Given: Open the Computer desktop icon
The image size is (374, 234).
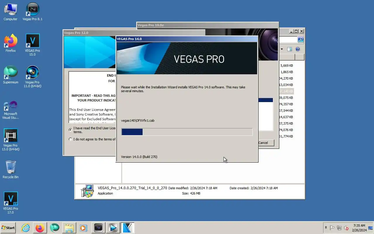Looking at the screenshot, I should (11, 12).
